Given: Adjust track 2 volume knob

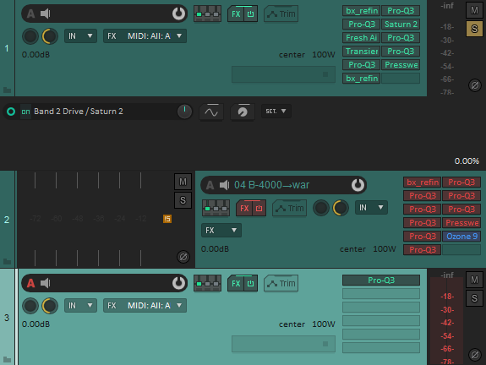Looking at the screenshot, I should (321, 208).
